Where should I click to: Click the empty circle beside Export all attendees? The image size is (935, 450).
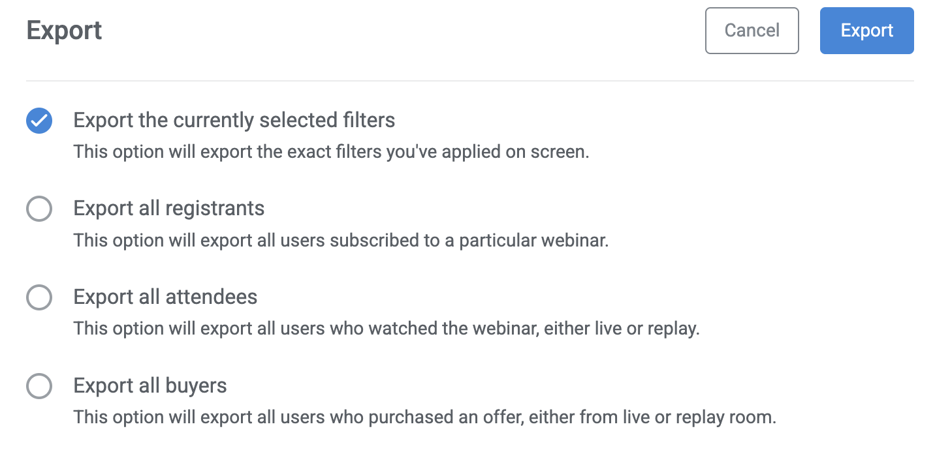click(39, 297)
